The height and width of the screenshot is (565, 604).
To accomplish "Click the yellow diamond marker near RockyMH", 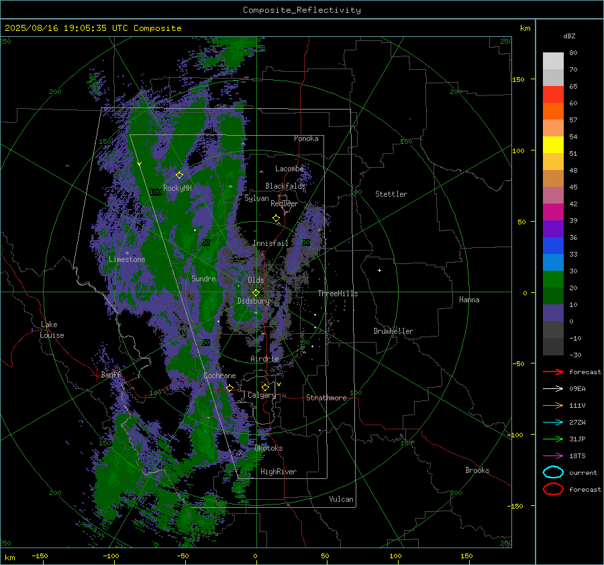I will pos(179,175).
